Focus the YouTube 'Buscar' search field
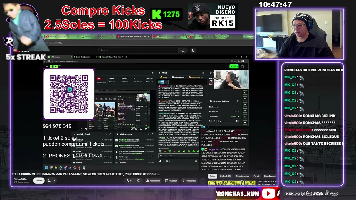 click(x=139, y=50)
